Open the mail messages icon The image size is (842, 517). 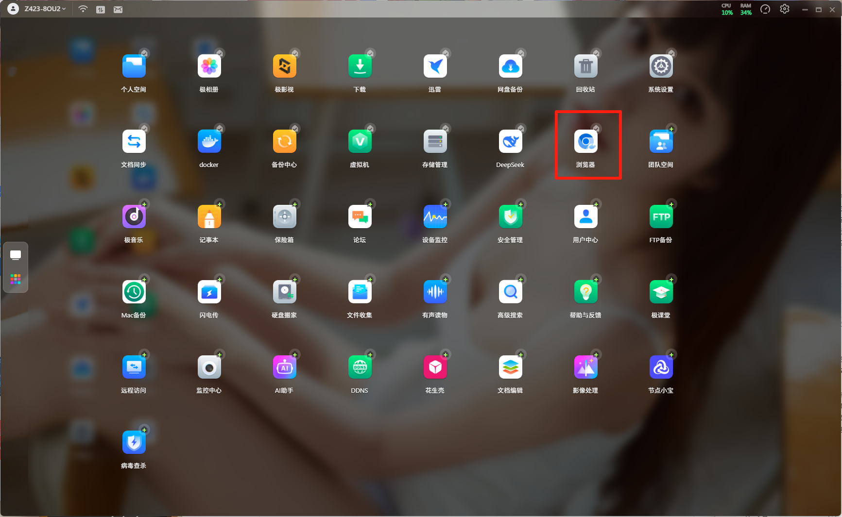(x=118, y=9)
